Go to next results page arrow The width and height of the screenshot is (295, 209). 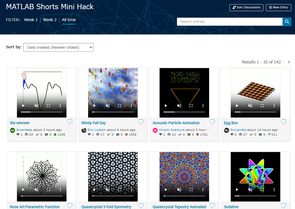click(x=289, y=62)
